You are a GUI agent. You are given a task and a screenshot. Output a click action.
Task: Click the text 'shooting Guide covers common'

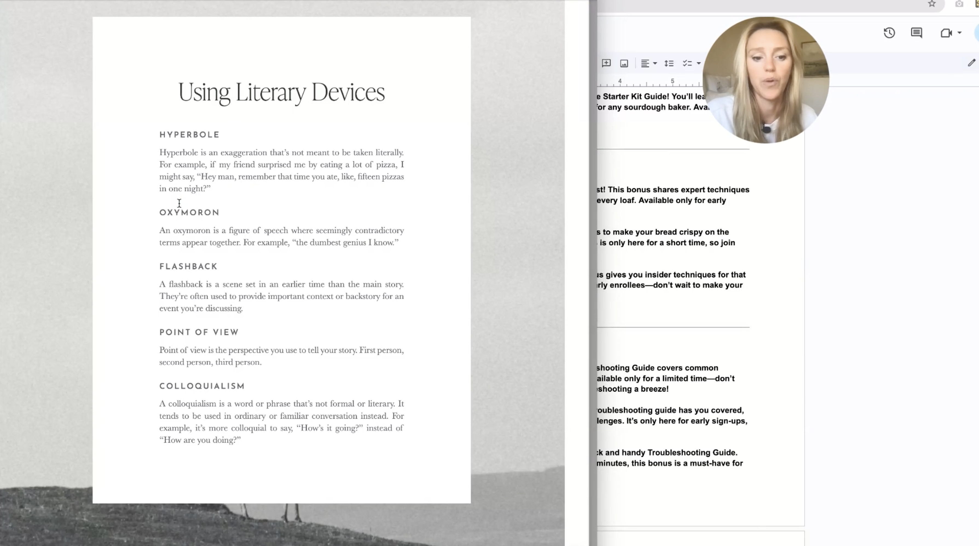click(657, 368)
